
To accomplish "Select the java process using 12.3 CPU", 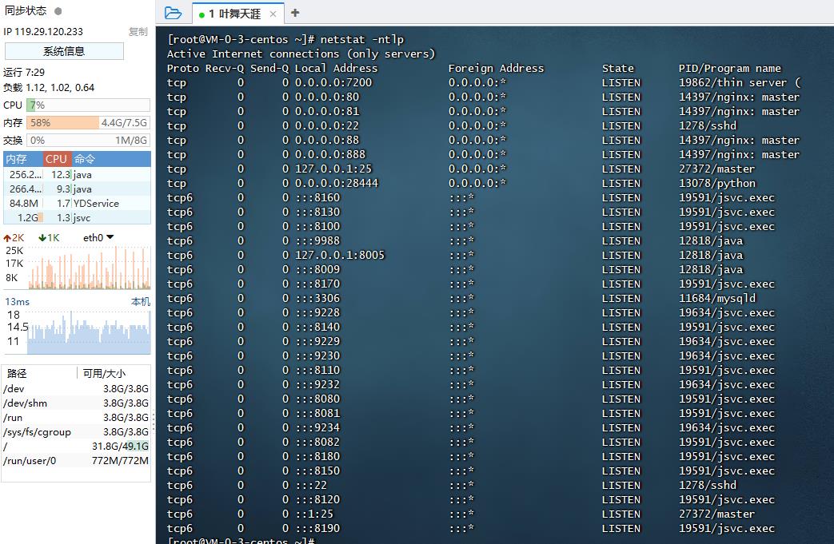I will click(77, 174).
